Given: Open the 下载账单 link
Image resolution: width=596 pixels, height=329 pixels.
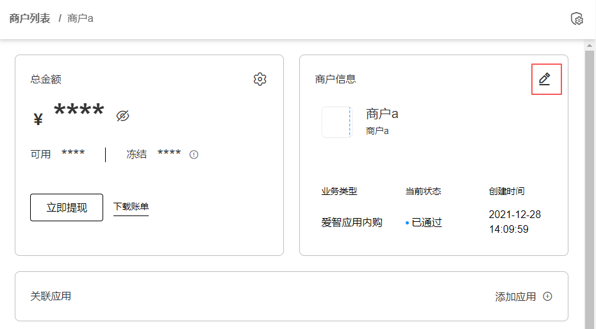Looking at the screenshot, I should click(131, 207).
